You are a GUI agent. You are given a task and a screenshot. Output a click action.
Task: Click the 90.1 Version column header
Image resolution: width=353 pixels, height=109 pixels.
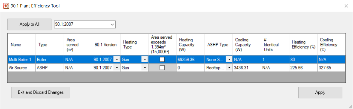pos(106,45)
